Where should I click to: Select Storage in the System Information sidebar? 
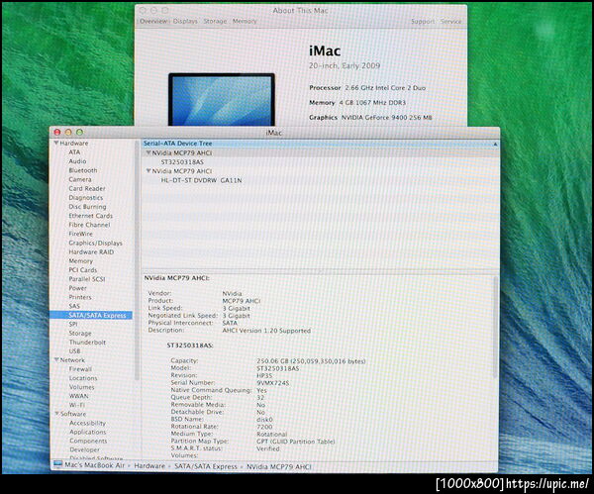pyautogui.click(x=80, y=334)
